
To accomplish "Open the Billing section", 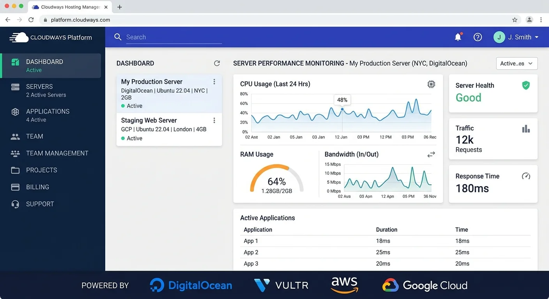I will pyautogui.click(x=37, y=187).
